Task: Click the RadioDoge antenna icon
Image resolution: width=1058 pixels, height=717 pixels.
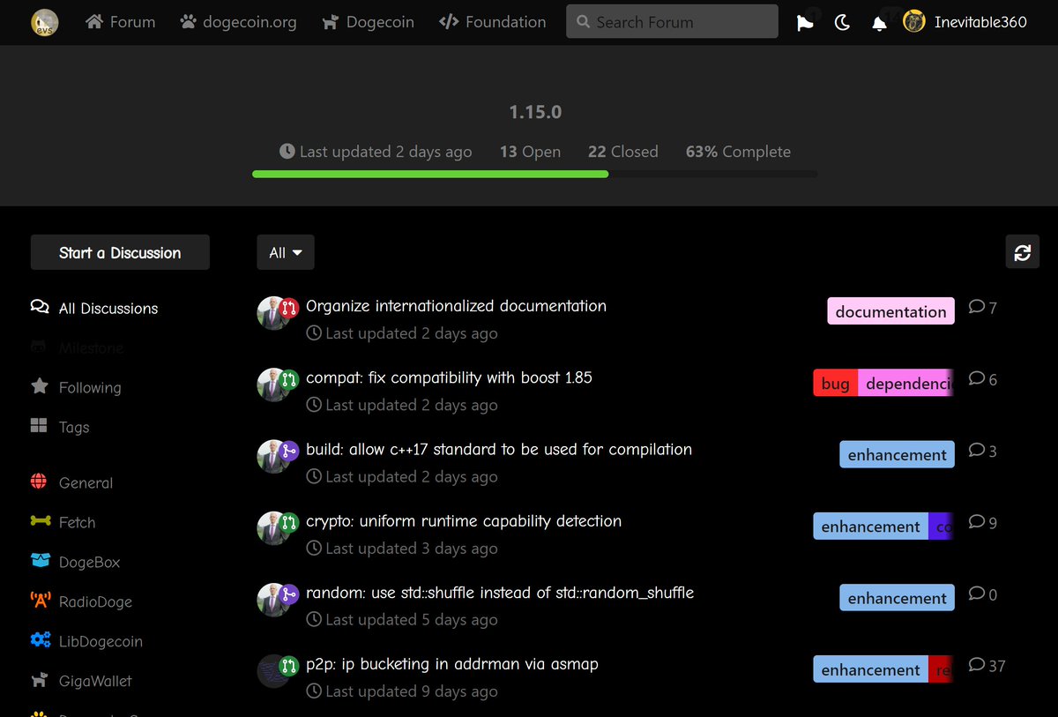Action: click(40, 601)
